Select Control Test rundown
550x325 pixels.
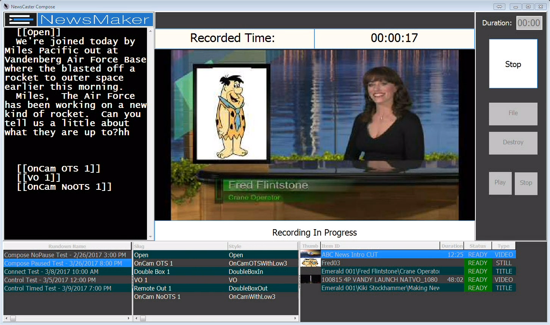(67, 280)
